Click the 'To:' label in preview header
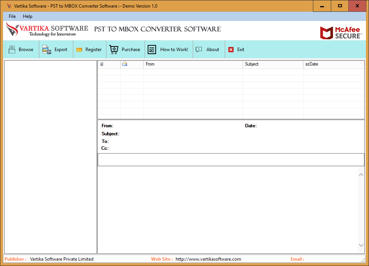The height and width of the screenshot is (266, 369). point(105,141)
